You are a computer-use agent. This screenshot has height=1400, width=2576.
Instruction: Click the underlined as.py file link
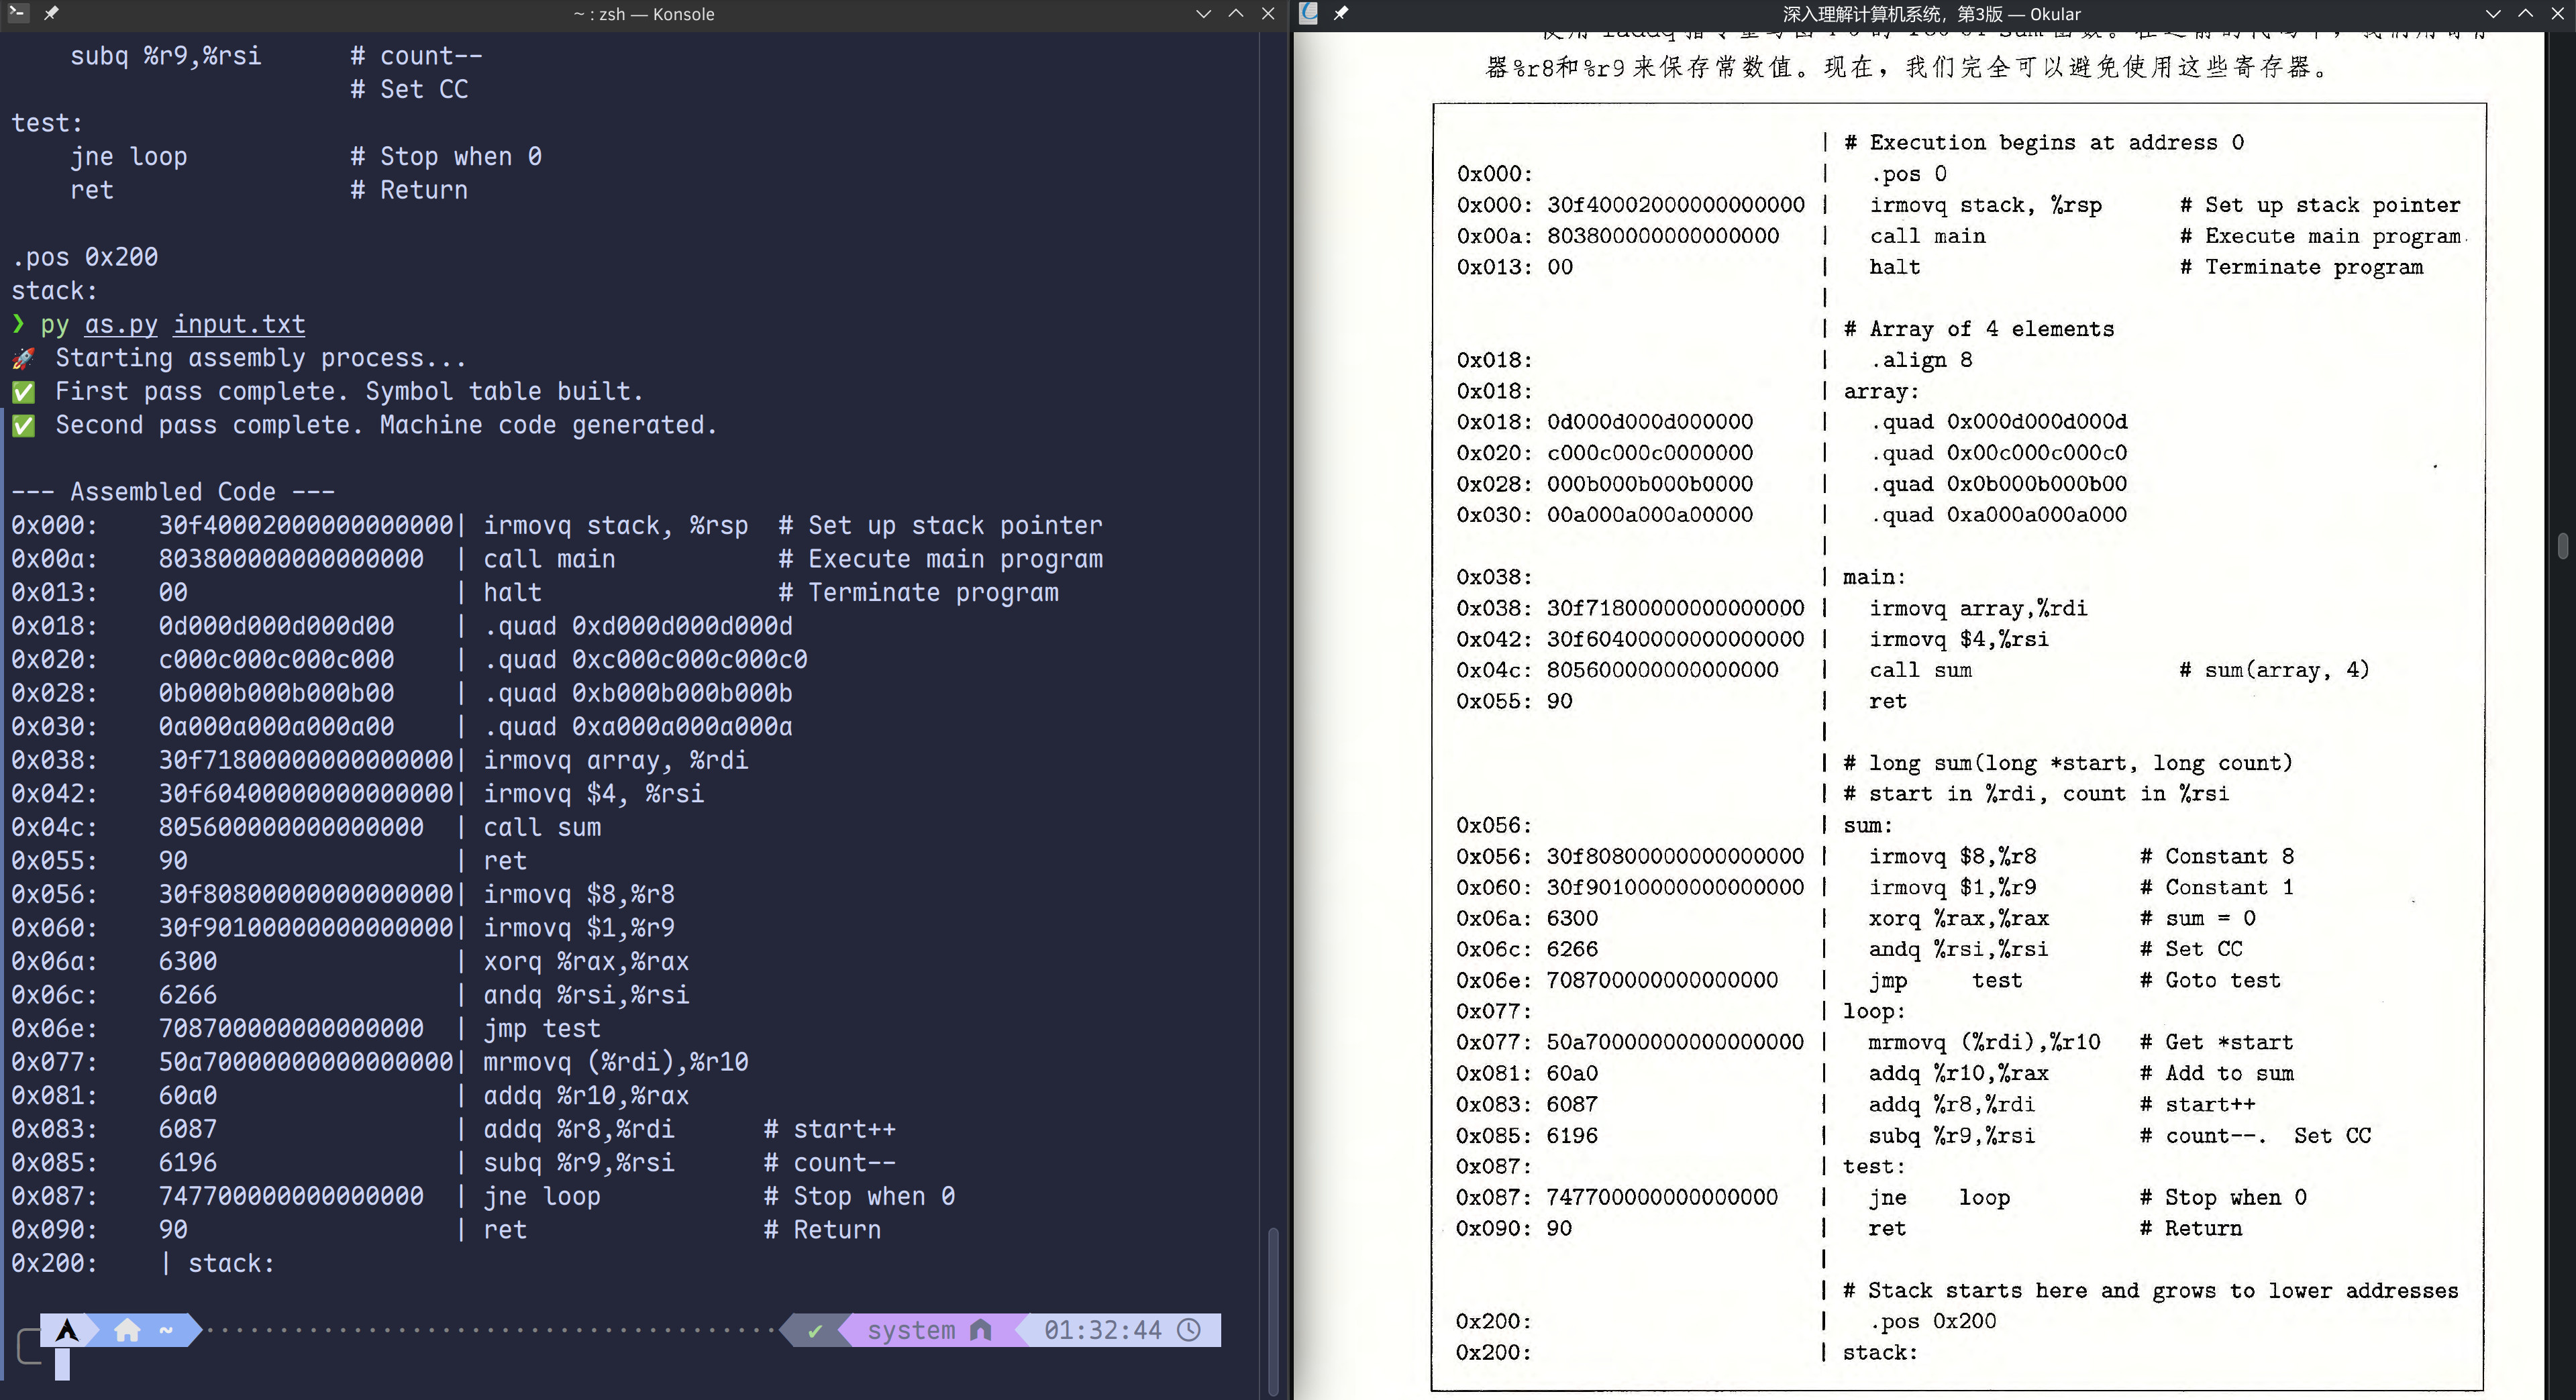click(x=121, y=324)
